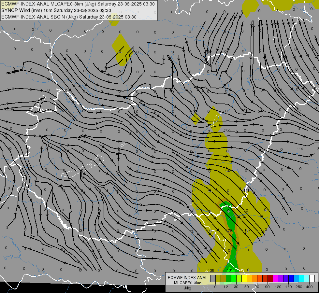Click the map value '131'
The width and height of the screenshot is (319, 293).
click(230, 270)
